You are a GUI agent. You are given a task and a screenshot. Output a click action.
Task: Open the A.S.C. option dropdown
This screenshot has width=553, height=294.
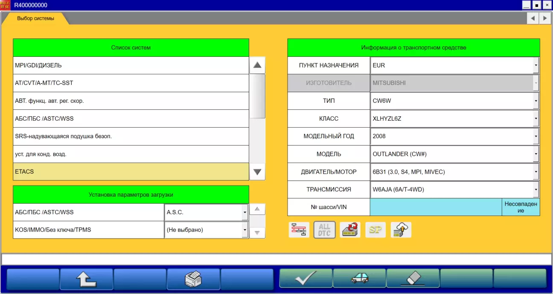(x=244, y=212)
